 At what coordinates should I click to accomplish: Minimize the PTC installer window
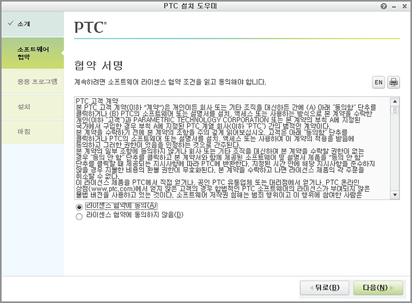394,7
